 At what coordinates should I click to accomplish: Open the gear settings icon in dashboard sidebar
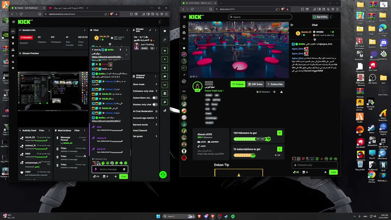[x=13, y=68]
